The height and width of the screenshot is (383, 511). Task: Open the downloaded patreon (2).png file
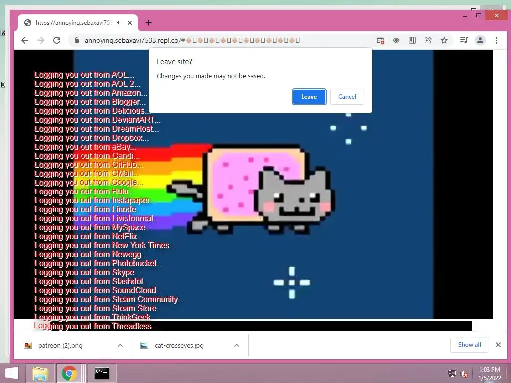point(60,345)
